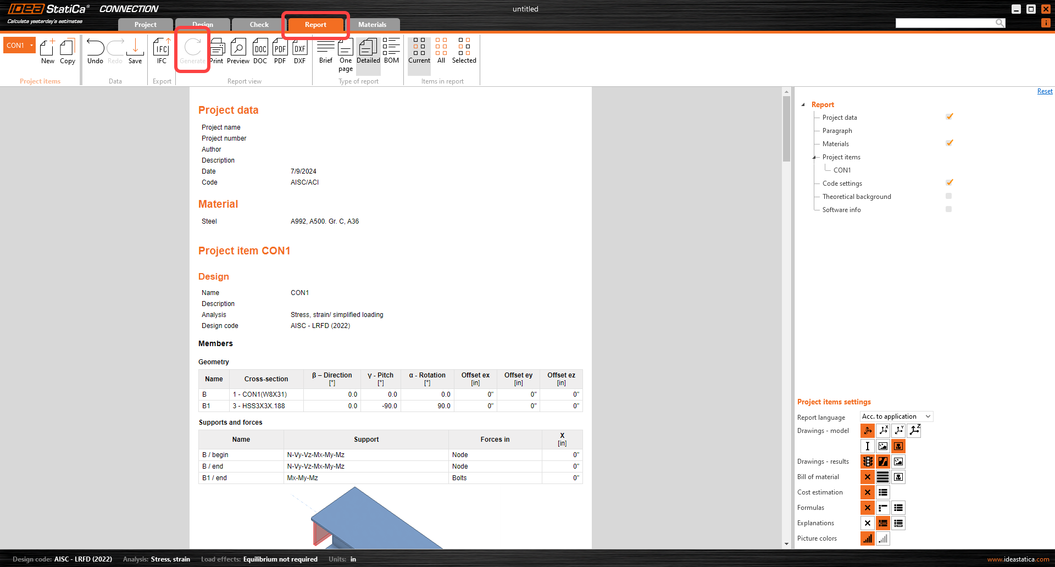The width and height of the screenshot is (1055, 567).
Task: Collapse the Project items tree node
Action: (x=814, y=157)
